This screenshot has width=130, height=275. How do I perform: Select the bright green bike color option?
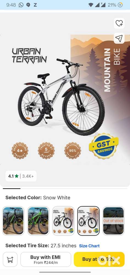click(x=38, y=221)
